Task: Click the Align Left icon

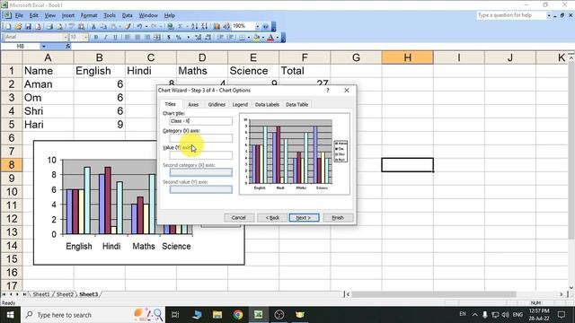Action: (128, 37)
